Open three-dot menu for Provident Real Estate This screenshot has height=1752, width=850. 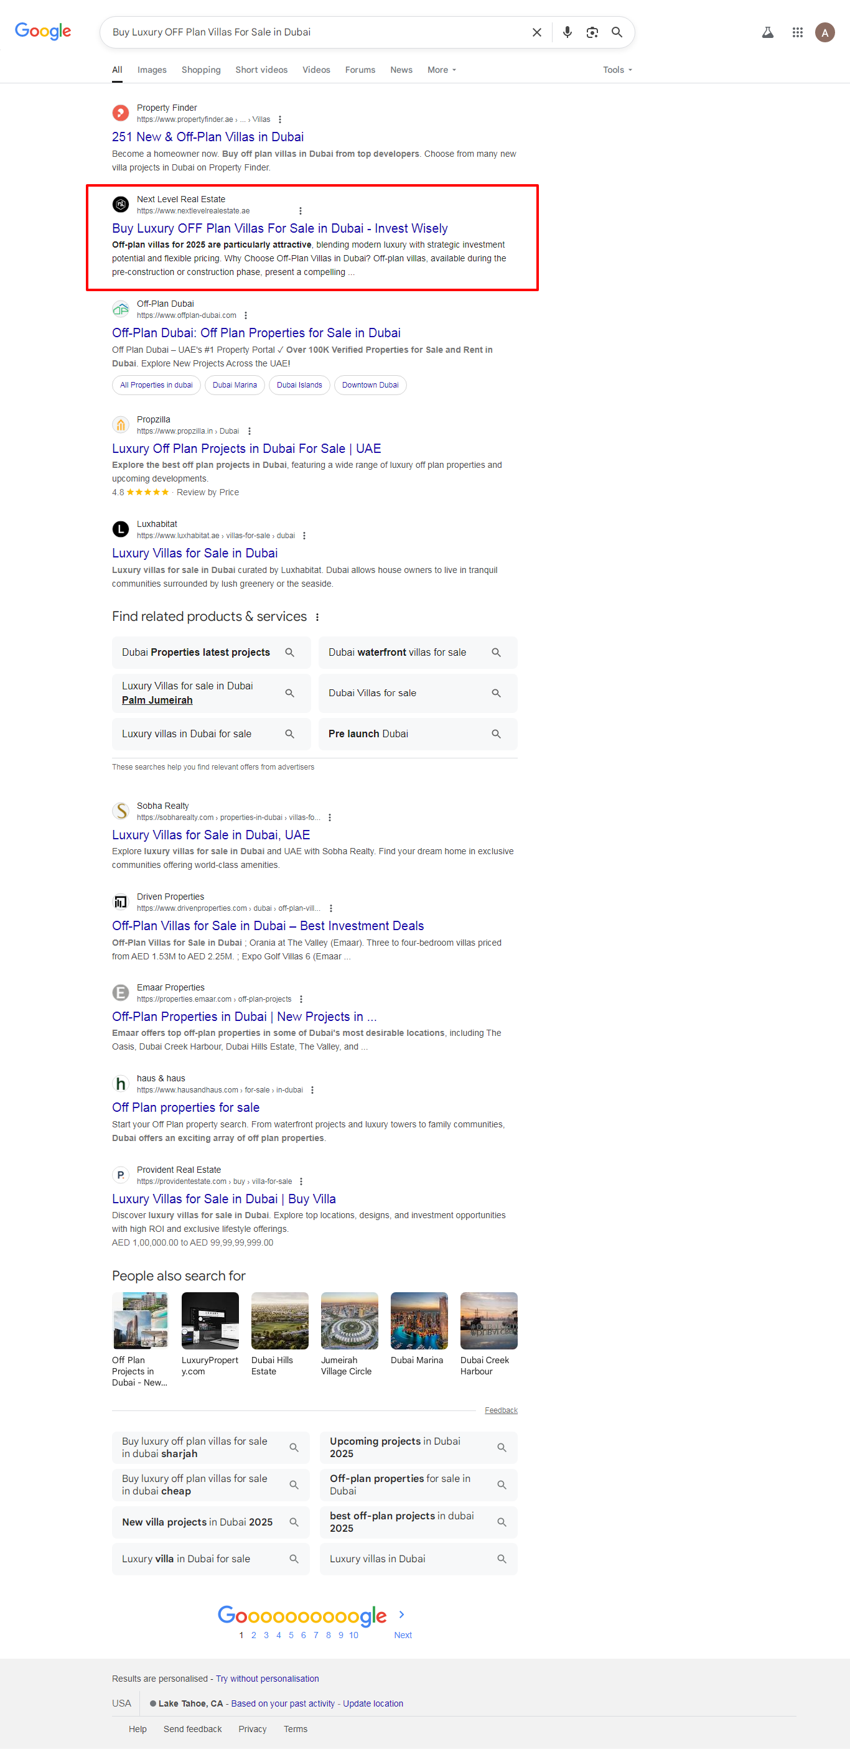[301, 1181]
